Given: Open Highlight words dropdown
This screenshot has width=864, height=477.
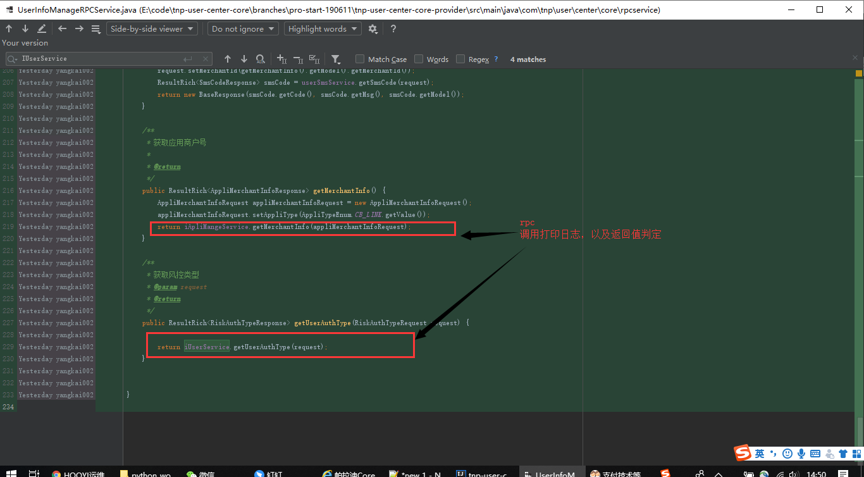Looking at the screenshot, I should pos(323,28).
